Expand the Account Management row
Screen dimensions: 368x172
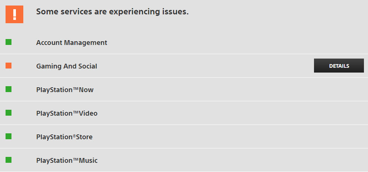(x=184, y=42)
